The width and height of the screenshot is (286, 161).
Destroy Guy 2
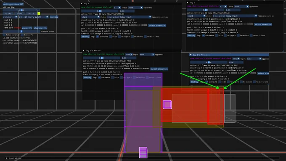[191, 35]
